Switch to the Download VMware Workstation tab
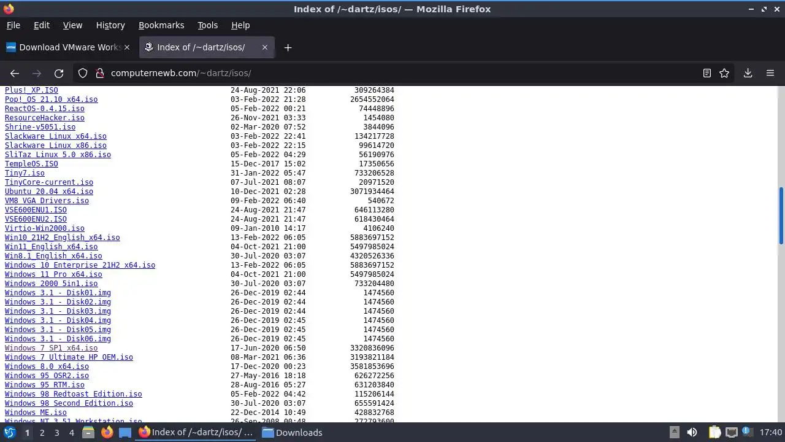This screenshot has width=785, height=442. point(67,47)
